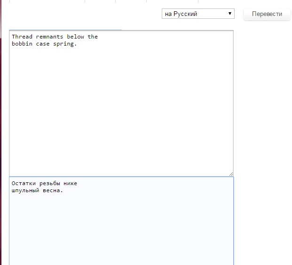This screenshot has width=292, height=265.
Task: Click the translated line 'Остатки резьбы ниже'
Action: [44, 183]
